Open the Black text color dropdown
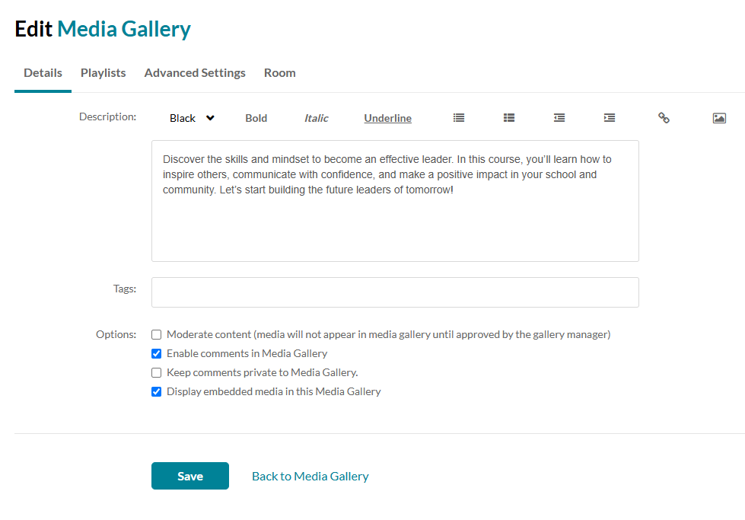The image size is (745, 520). point(192,118)
